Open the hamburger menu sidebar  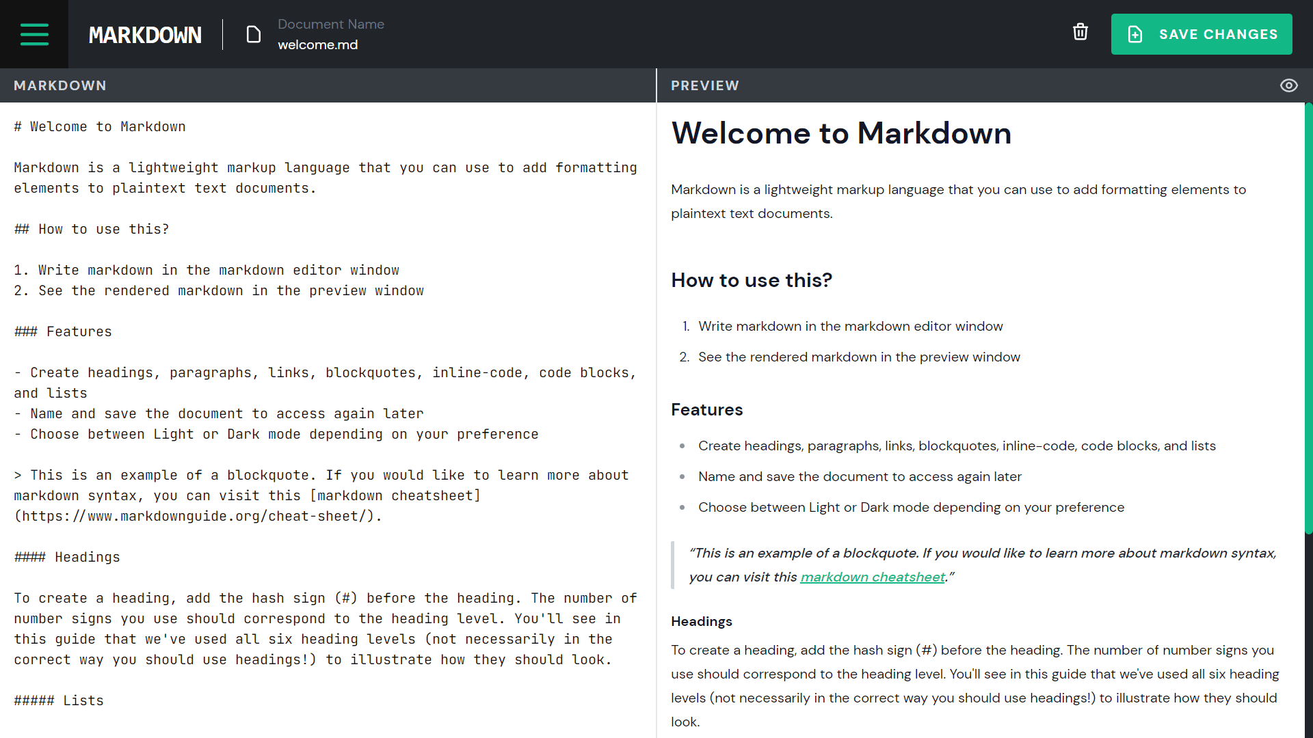(x=34, y=34)
